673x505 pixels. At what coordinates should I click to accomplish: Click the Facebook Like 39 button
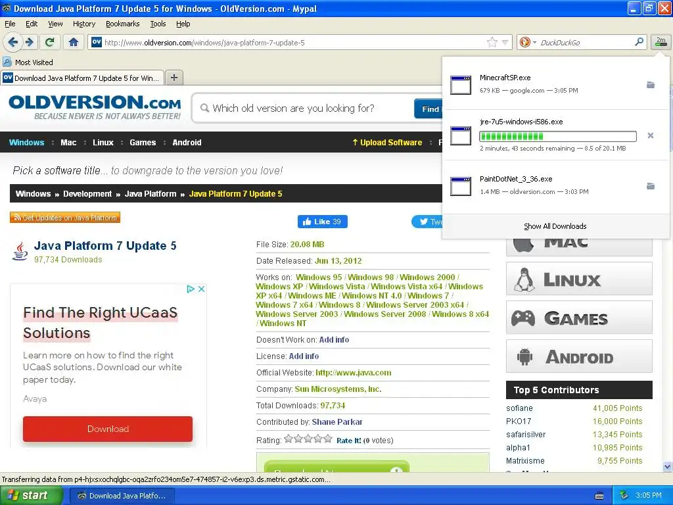322,222
